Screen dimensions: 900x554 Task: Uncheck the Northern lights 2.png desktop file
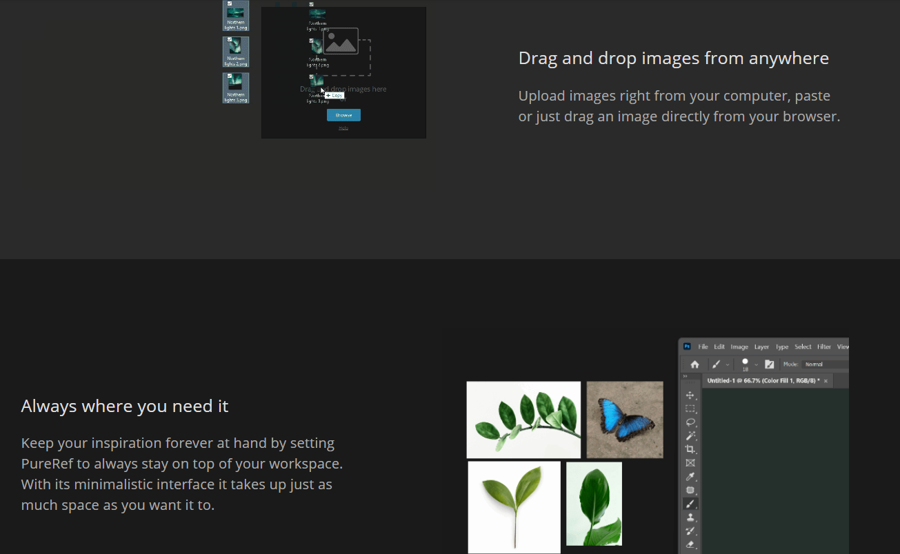pos(230,40)
